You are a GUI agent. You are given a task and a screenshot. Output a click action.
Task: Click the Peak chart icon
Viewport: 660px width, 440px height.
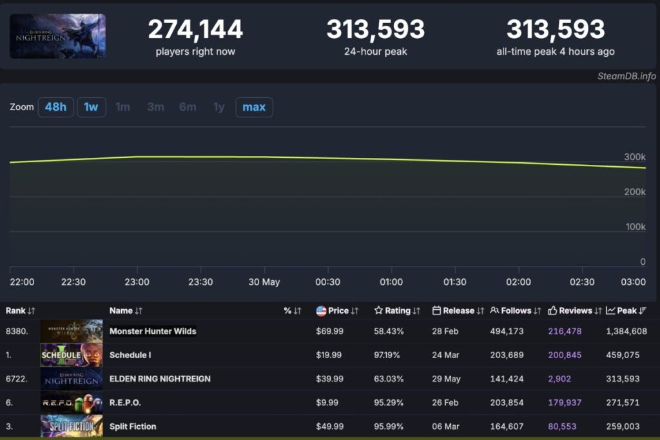pyautogui.click(x=610, y=311)
